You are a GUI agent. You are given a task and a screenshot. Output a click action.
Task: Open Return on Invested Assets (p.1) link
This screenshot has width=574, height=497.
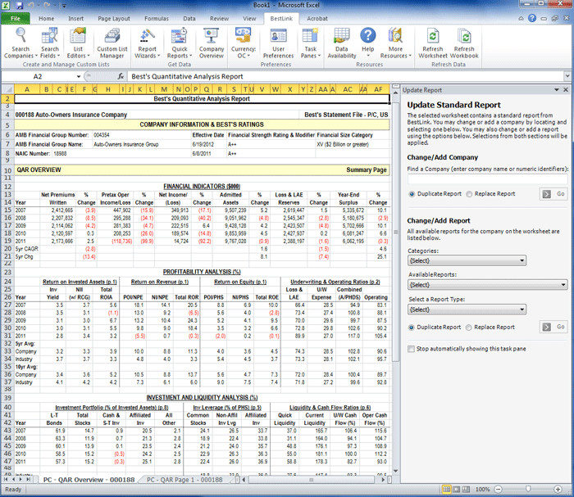tap(80, 282)
